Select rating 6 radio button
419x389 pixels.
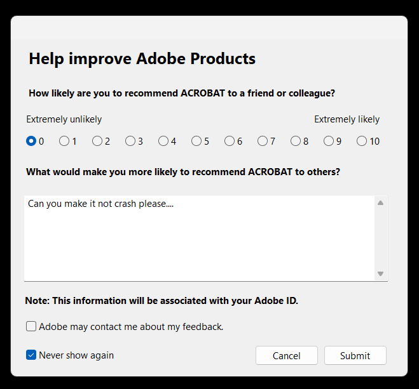pyautogui.click(x=230, y=141)
